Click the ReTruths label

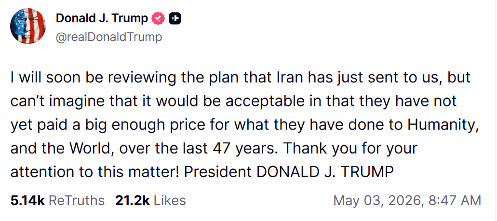pyautogui.click(x=77, y=200)
